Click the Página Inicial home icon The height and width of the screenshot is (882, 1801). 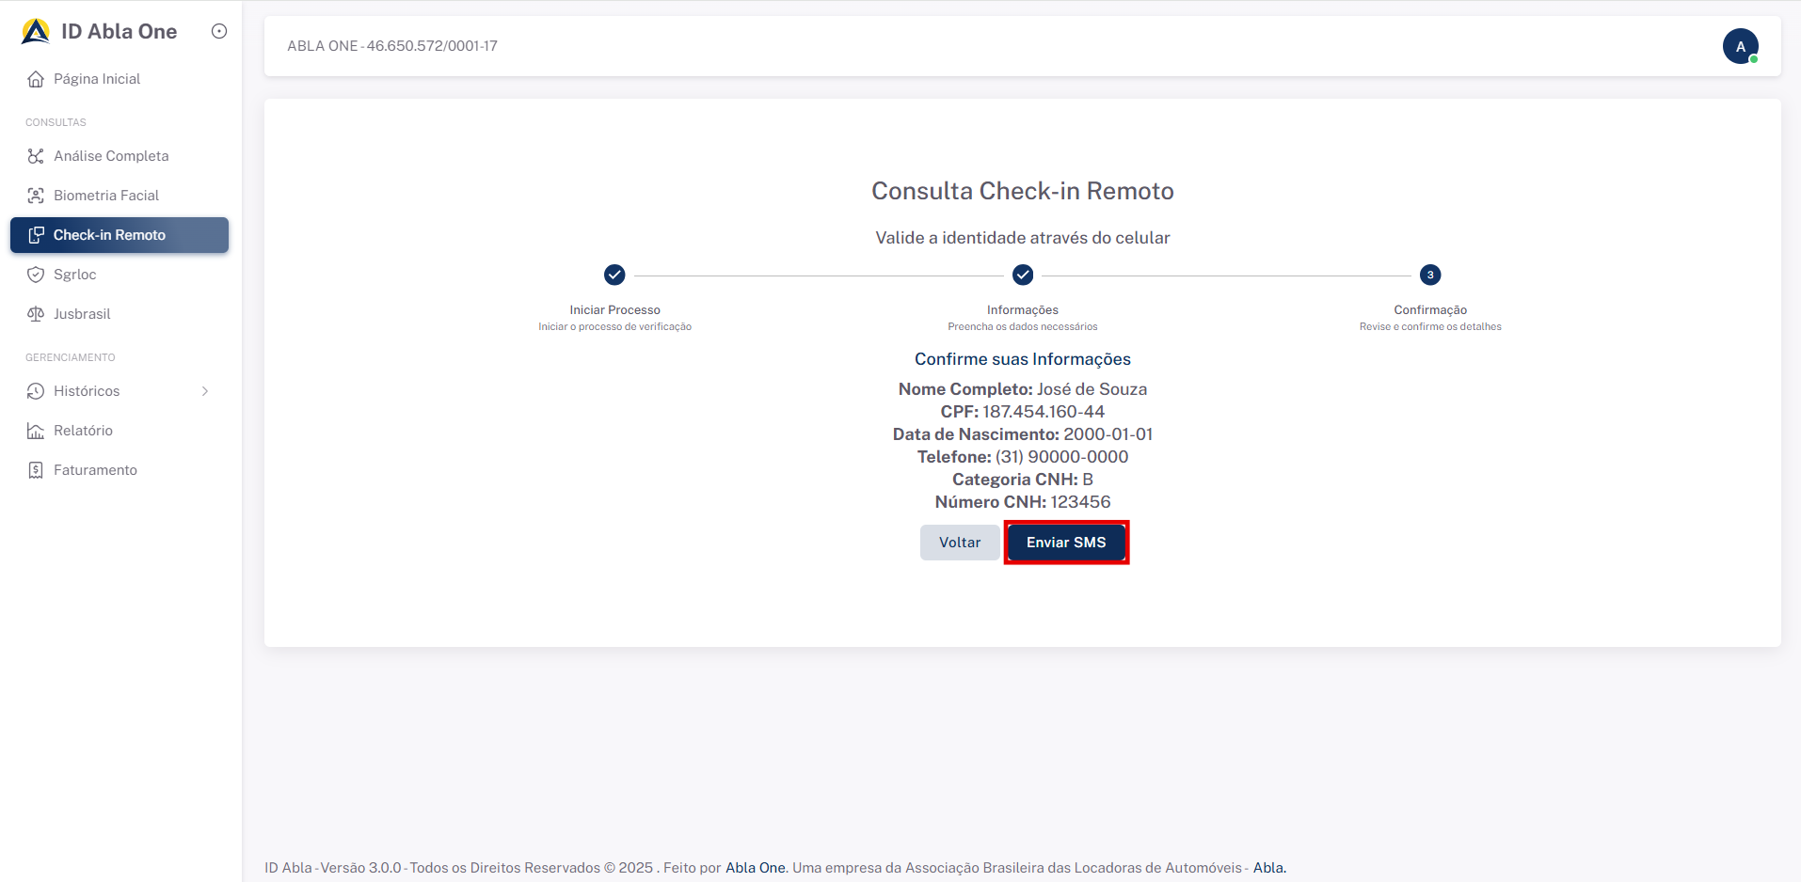pyautogui.click(x=36, y=79)
